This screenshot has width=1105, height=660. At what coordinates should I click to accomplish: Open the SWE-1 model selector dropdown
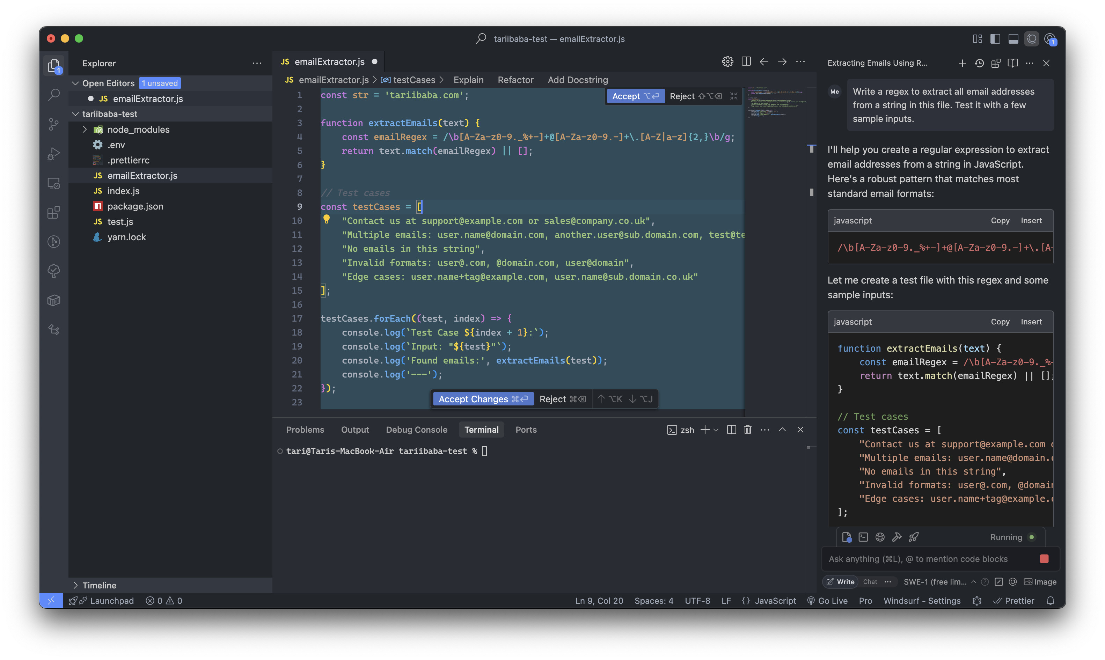pos(940,582)
